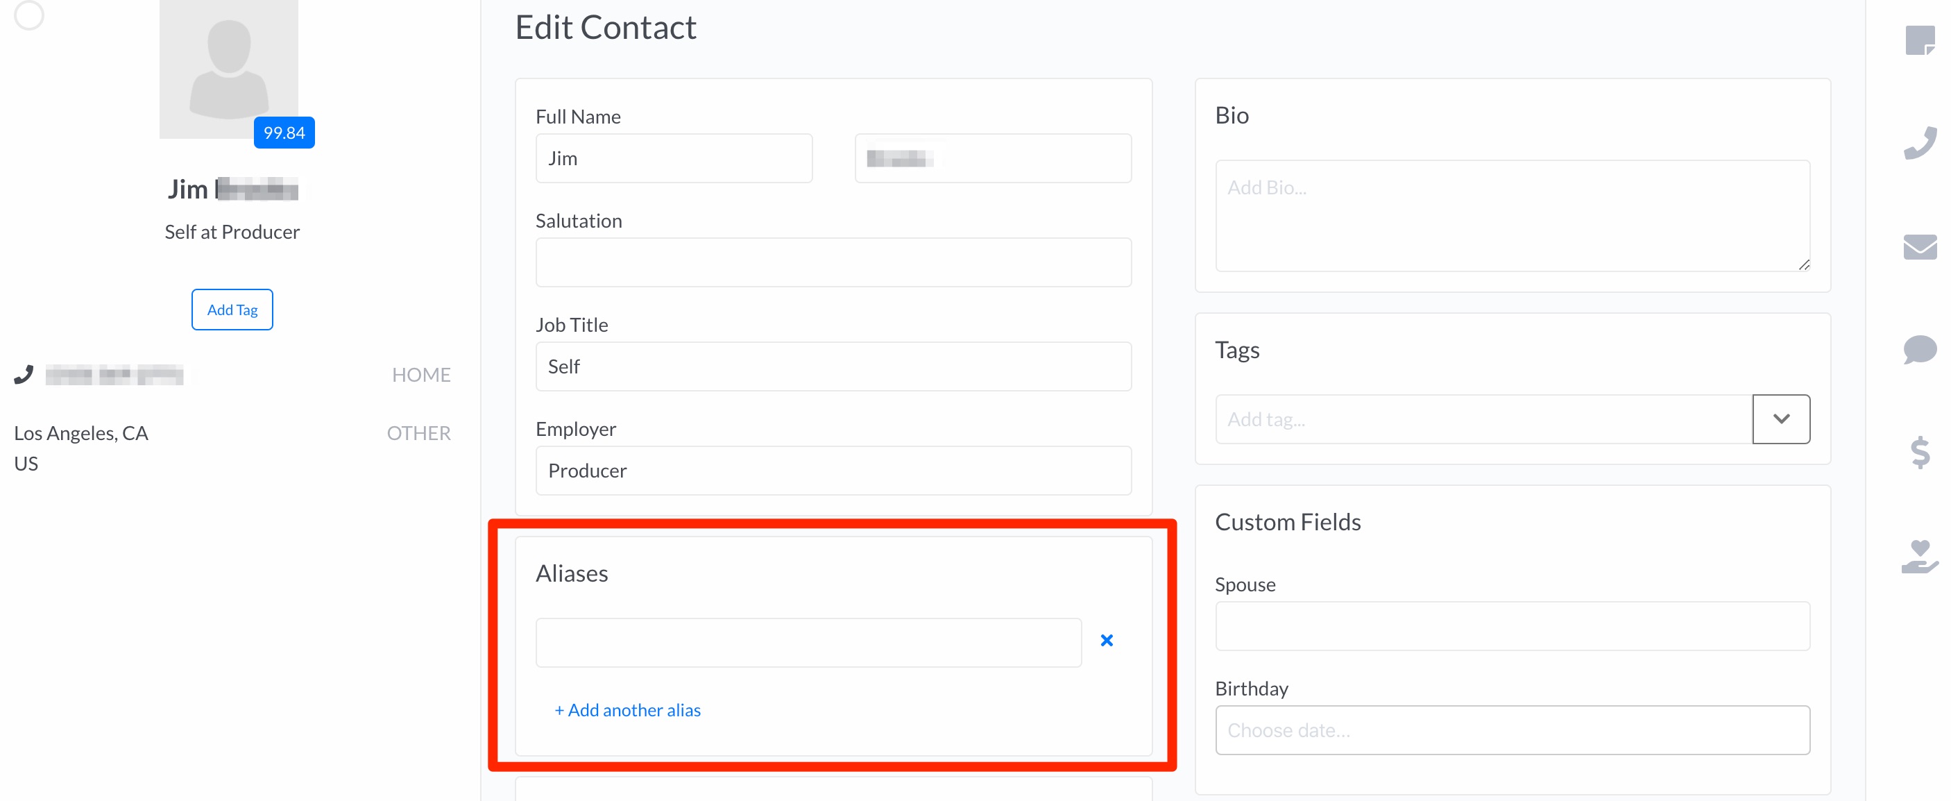1951x801 pixels.
Task: Open the dollar sign donations icon
Action: click(1919, 453)
